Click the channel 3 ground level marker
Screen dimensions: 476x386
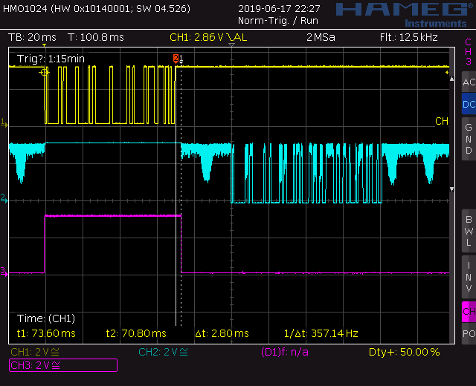click(x=4, y=270)
